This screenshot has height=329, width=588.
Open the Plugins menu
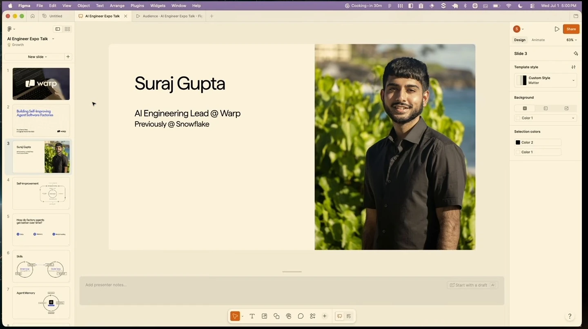[137, 6]
